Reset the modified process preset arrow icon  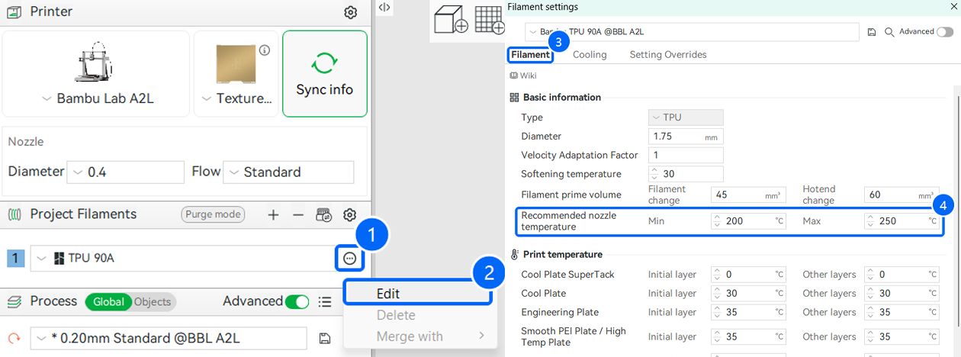[14, 338]
